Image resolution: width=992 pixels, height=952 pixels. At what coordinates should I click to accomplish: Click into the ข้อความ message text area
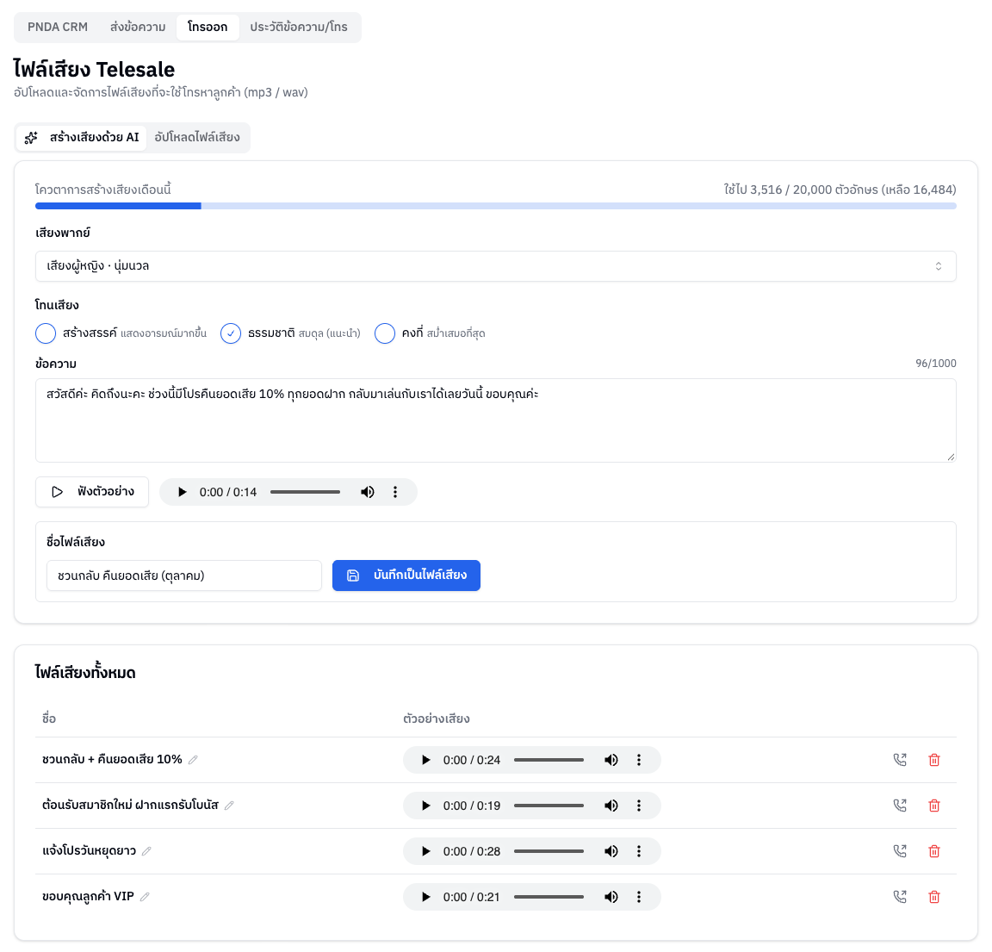coord(495,420)
